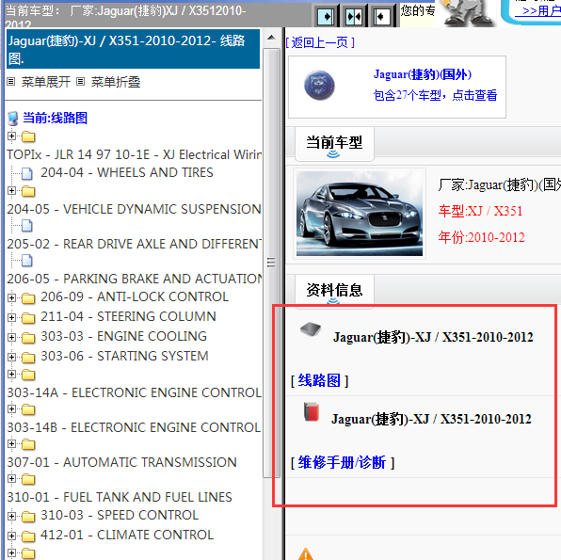
Task: Select 307-01 Automatic Transmission entry
Action: pyautogui.click(x=121, y=462)
